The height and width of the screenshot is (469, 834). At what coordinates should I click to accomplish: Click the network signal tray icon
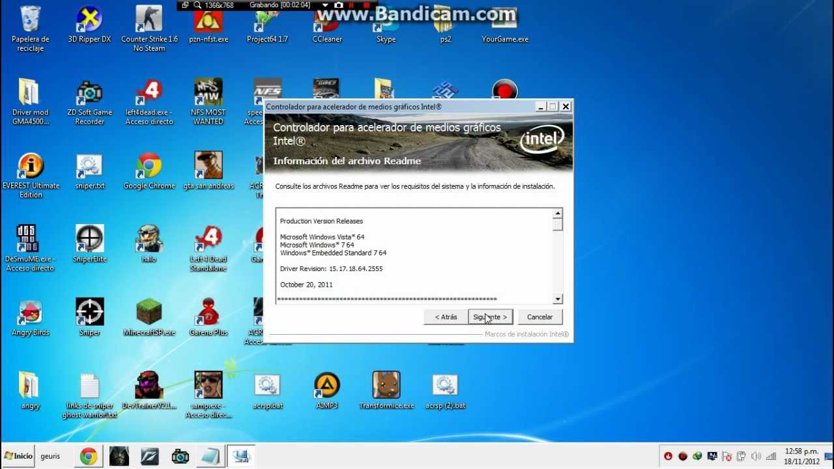[771, 457]
